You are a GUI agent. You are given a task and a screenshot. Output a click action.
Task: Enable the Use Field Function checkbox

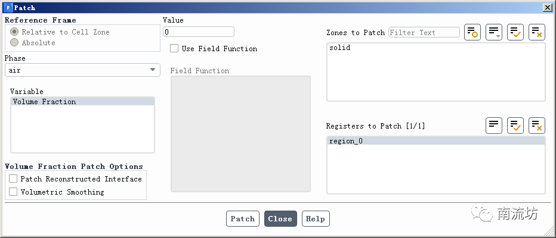pyautogui.click(x=174, y=48)
